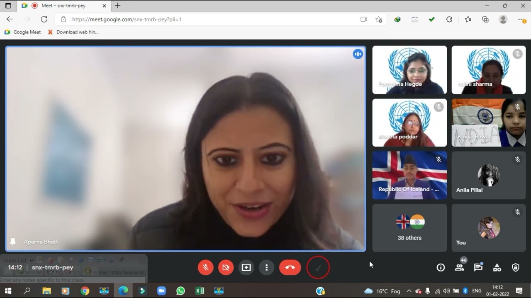Open browser Extensions puzzle icon
This screenshot has width=531, height=298.
click(x=449, y=19)
